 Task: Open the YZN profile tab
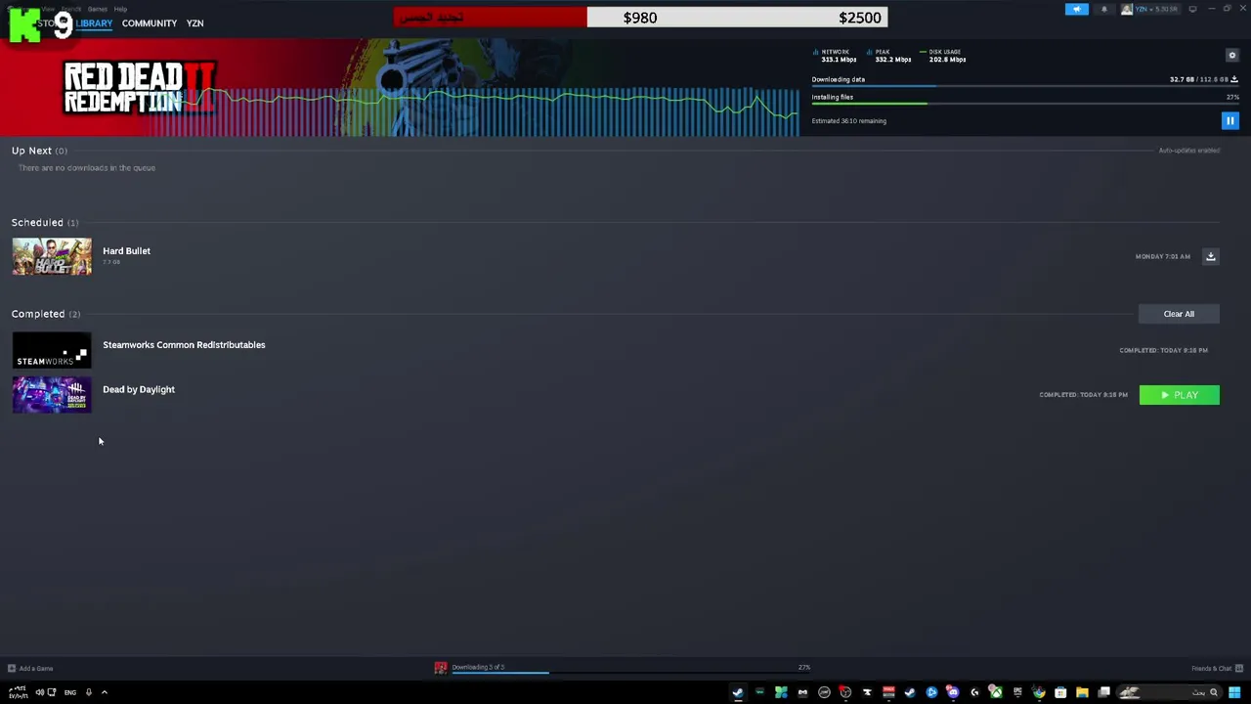click(194, 23)
